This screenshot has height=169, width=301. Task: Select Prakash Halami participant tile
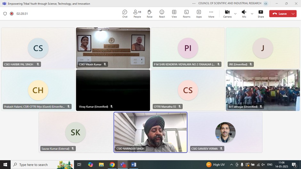(x=38, y=90)
